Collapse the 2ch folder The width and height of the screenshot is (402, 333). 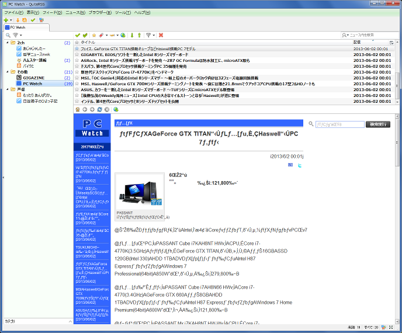click(7, 43)
